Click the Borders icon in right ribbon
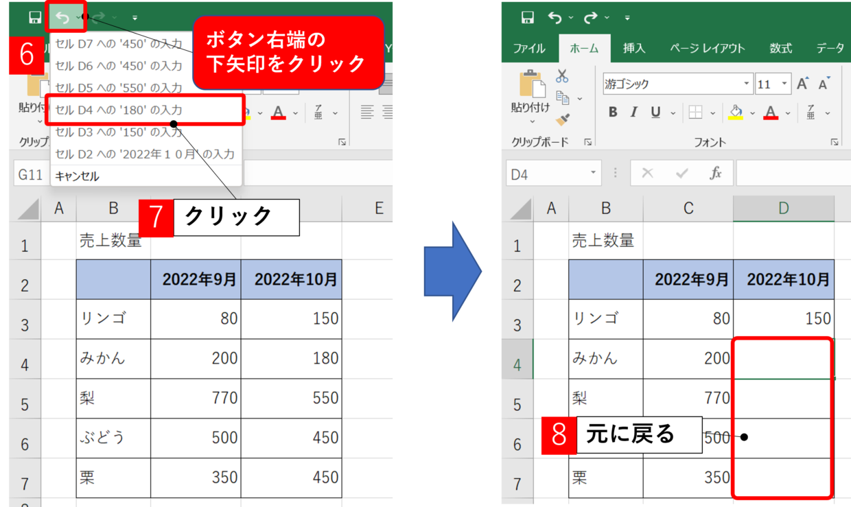 695,113
